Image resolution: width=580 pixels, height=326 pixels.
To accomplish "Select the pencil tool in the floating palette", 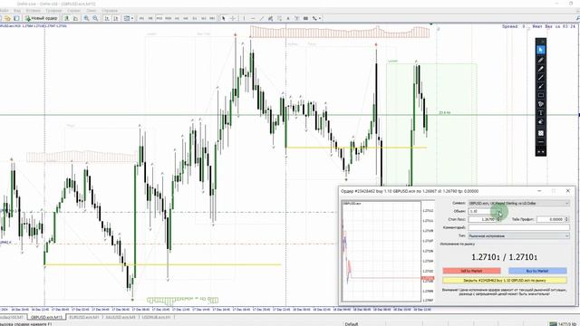I will tap(541, 60).
